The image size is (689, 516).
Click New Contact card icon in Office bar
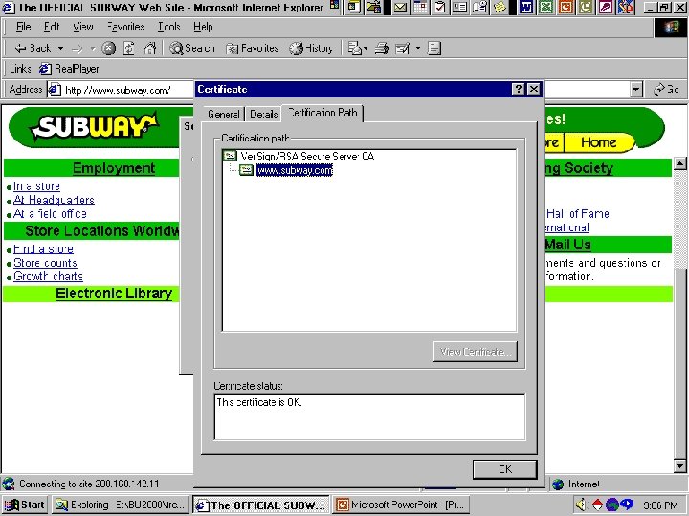(x=459, y=7)
